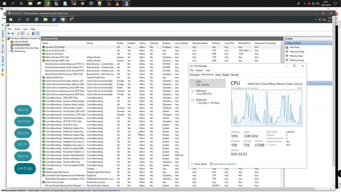Click the Connection Security Rules node icon
Viewport: 341px width, 192px height.
click(x=12, y=48)
